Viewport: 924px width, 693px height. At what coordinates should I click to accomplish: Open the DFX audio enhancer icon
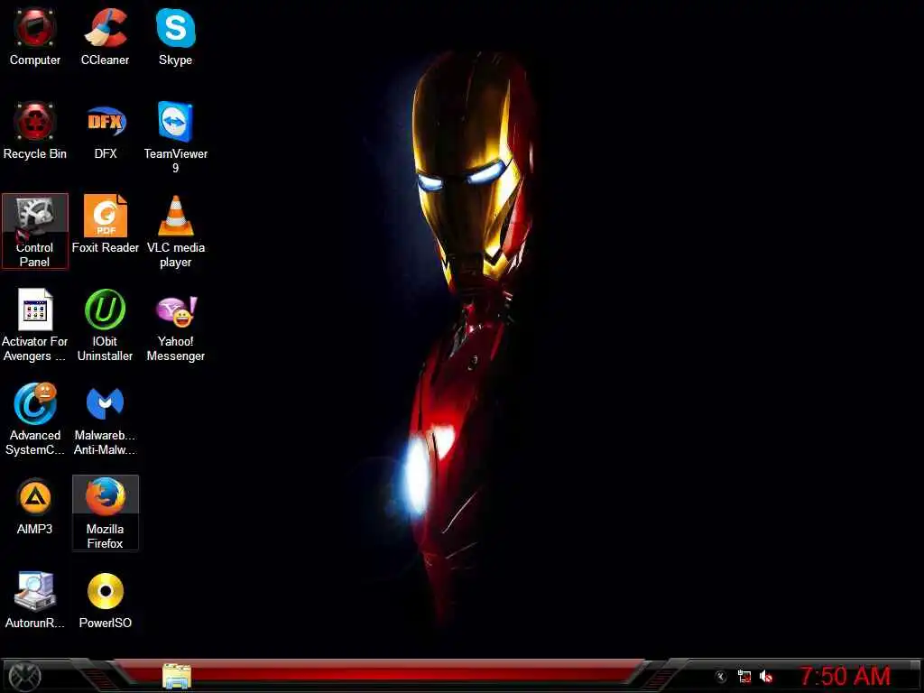[106, 131]
